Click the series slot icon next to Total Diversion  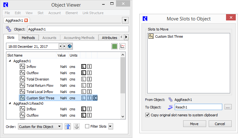22,79
